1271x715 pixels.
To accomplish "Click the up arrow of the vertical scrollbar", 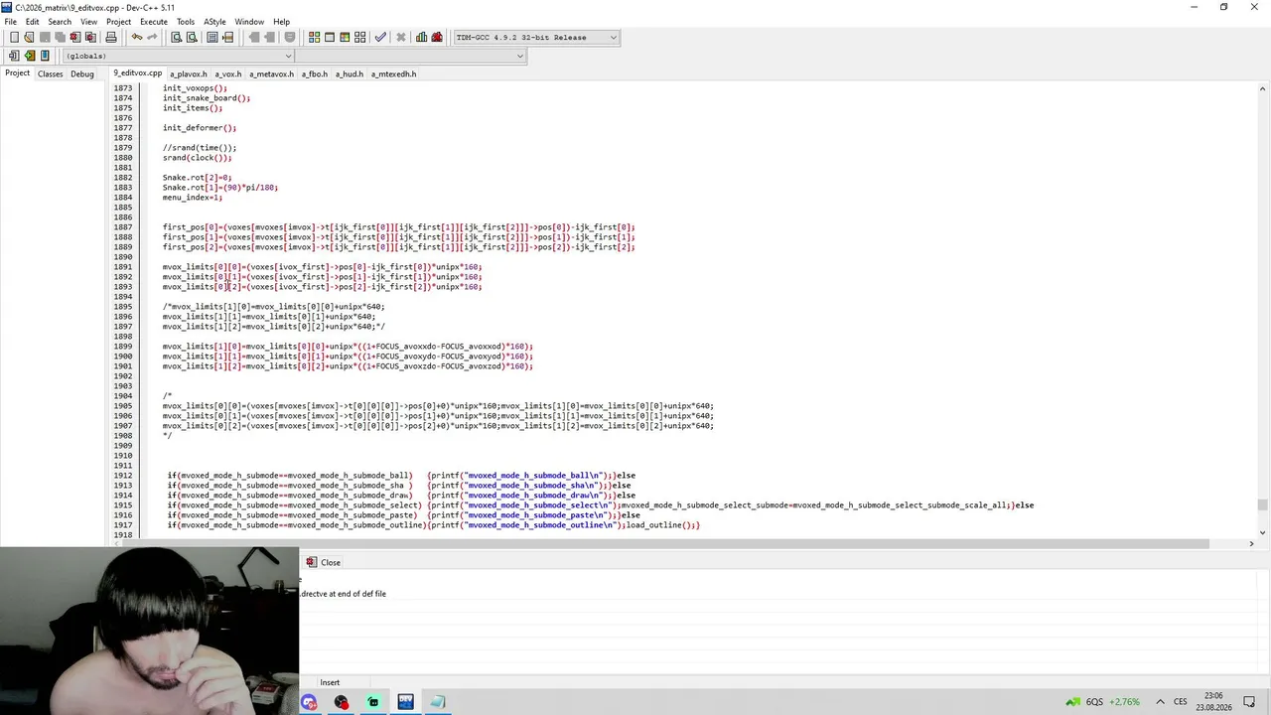I will [x=1263, y=88].
